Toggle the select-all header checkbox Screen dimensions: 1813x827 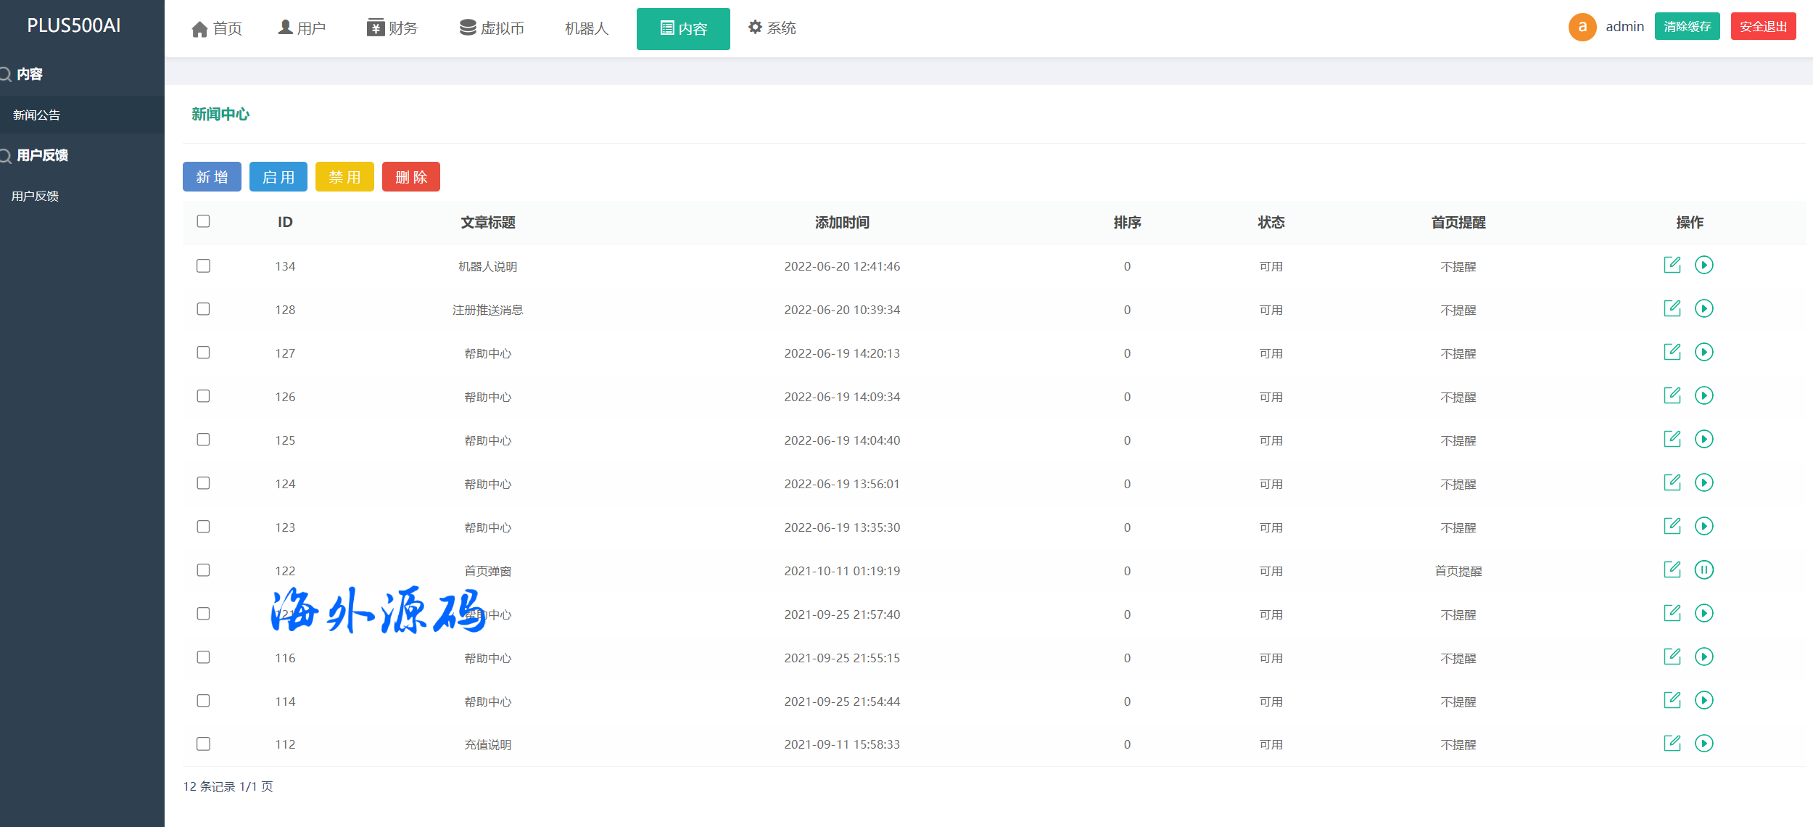[x=203, y=221]
